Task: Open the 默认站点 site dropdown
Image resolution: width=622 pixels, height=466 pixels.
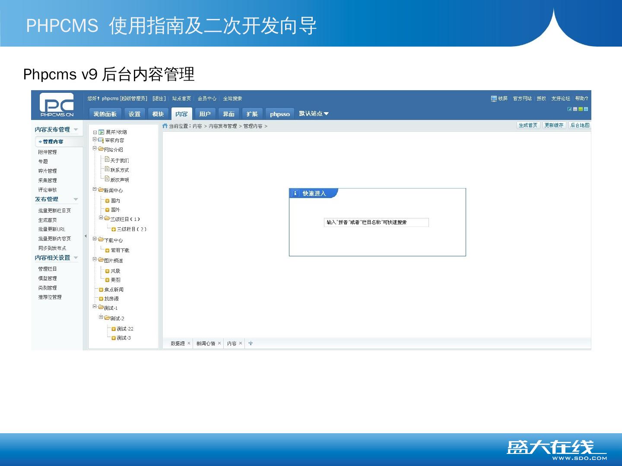Action: [314, 113]
